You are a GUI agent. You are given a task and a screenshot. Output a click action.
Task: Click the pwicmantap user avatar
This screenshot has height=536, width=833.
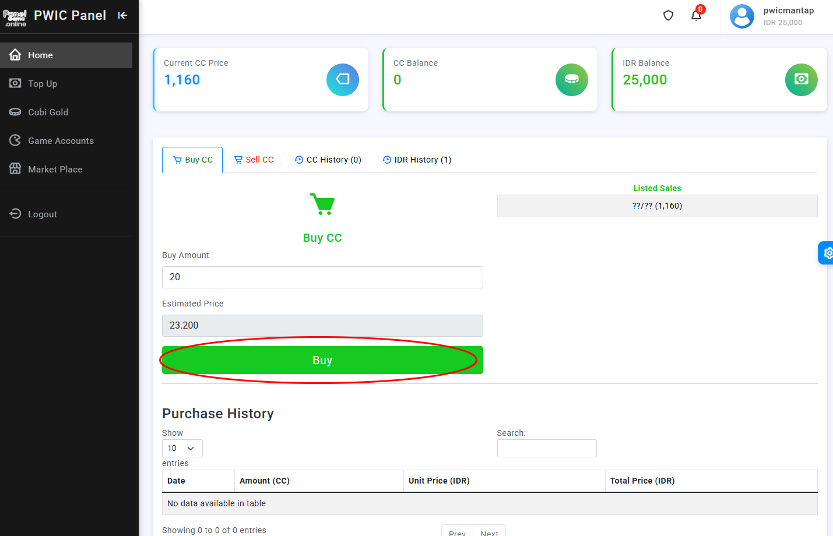(741, 16)
